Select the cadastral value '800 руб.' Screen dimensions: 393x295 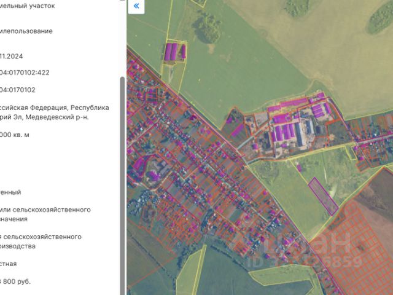pos(15,281)
